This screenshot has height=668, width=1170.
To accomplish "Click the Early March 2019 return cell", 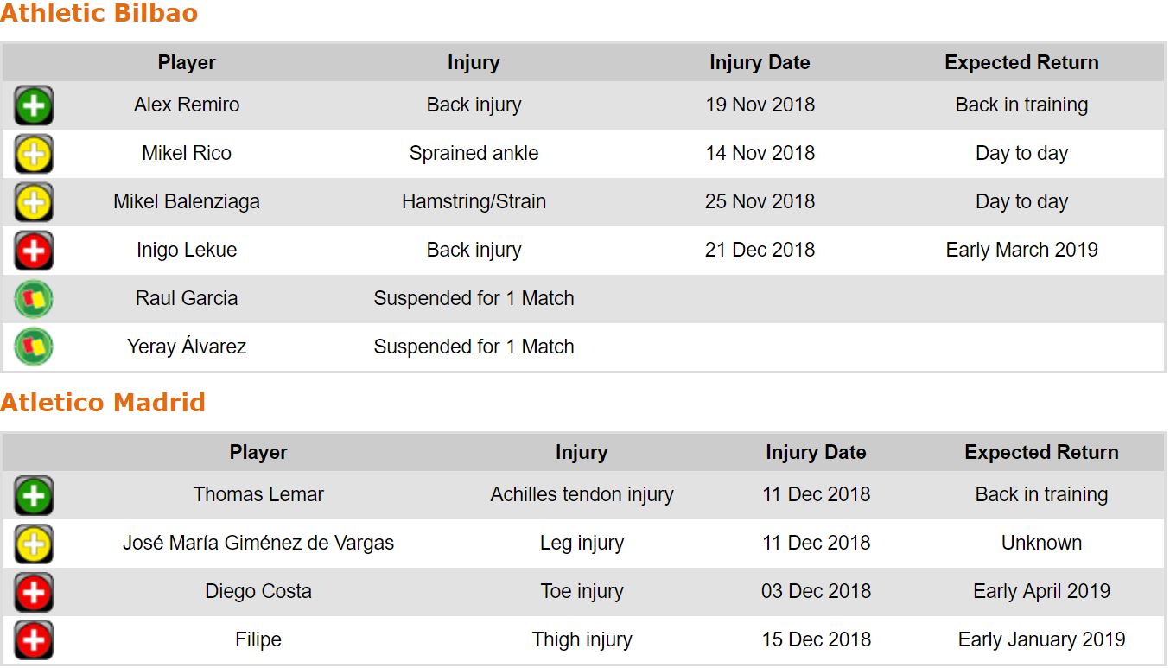I will pyautogui.click(x=1021, y=251).
